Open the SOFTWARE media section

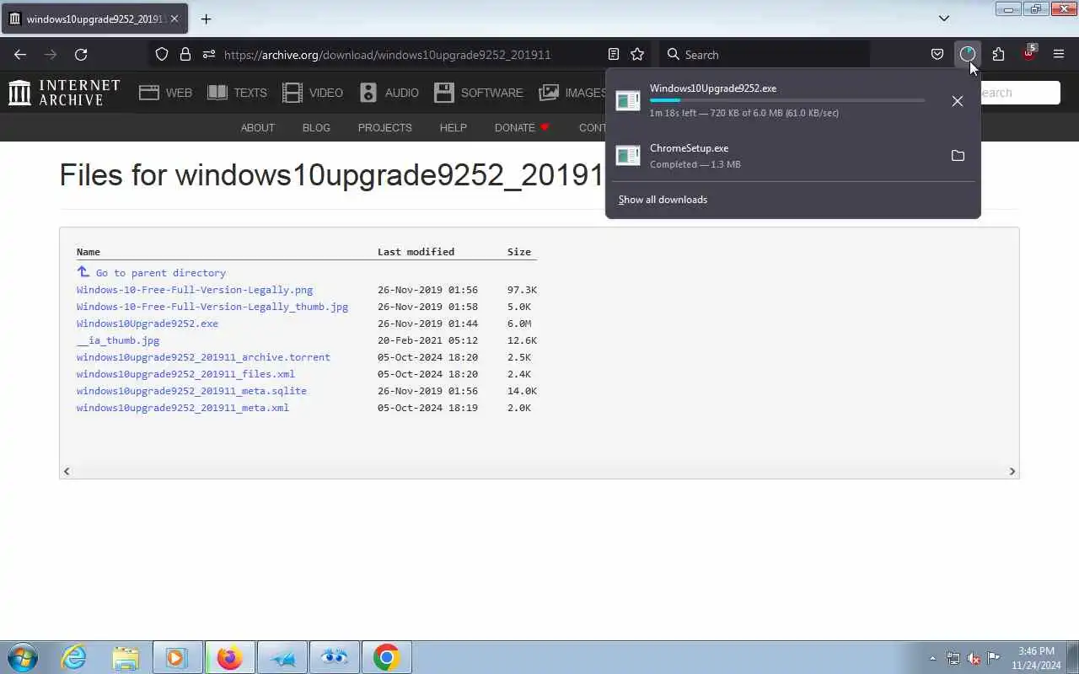(x=479, y=93)
